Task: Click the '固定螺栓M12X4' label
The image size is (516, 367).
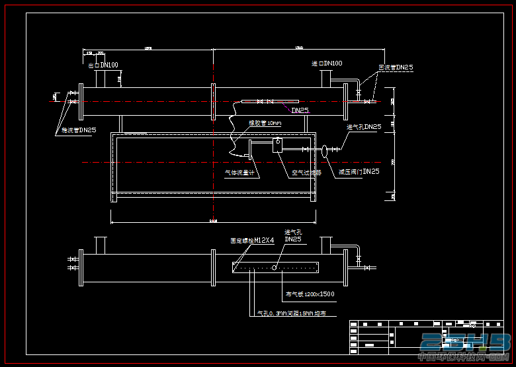Action: click(x=253, y=241)
